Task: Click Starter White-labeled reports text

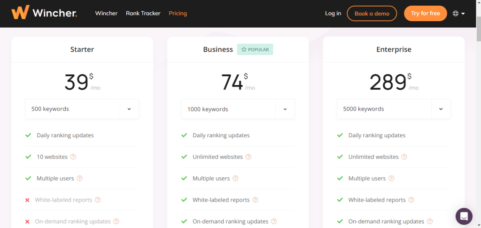Action: pos(63,200)
